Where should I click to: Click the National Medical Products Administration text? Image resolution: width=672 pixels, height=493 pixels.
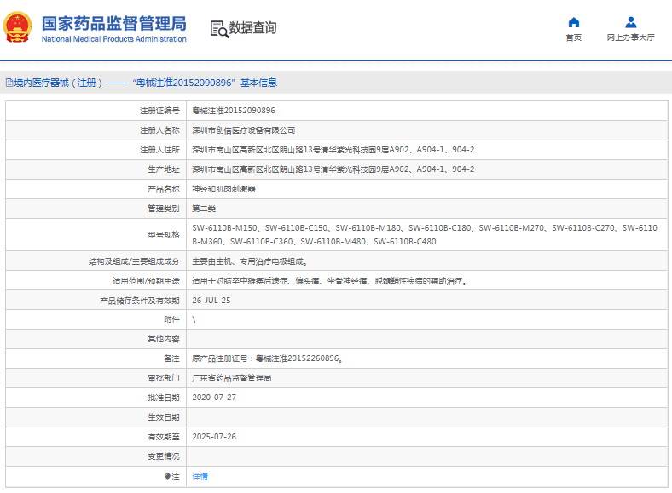(x=113, y=39)
